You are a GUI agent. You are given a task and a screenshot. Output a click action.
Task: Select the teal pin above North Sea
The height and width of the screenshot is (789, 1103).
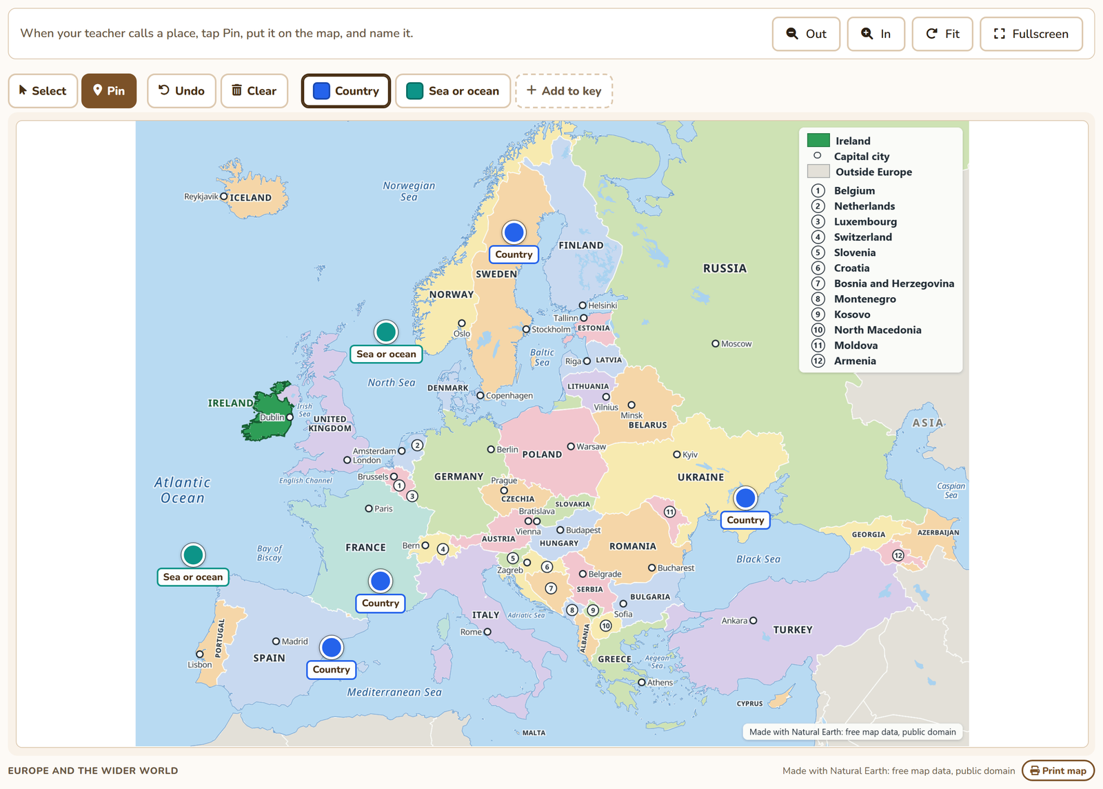[386, 332]
